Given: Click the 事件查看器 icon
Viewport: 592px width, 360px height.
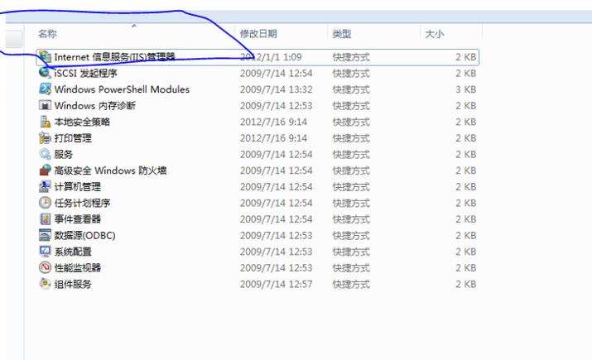Looking at the screenshot, I should coord(45,218).
